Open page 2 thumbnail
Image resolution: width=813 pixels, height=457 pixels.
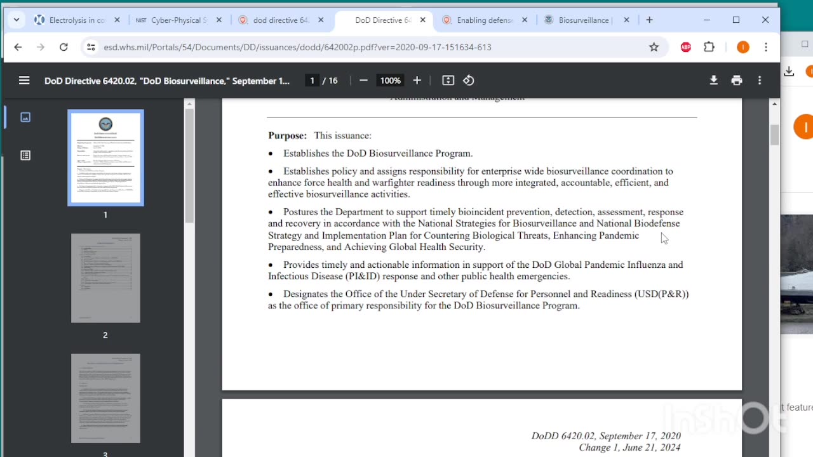point(105,278)
